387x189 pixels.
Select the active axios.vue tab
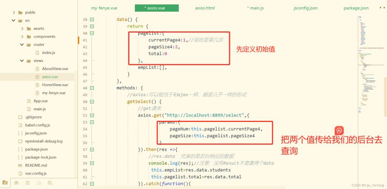click(x=156, y=8)
